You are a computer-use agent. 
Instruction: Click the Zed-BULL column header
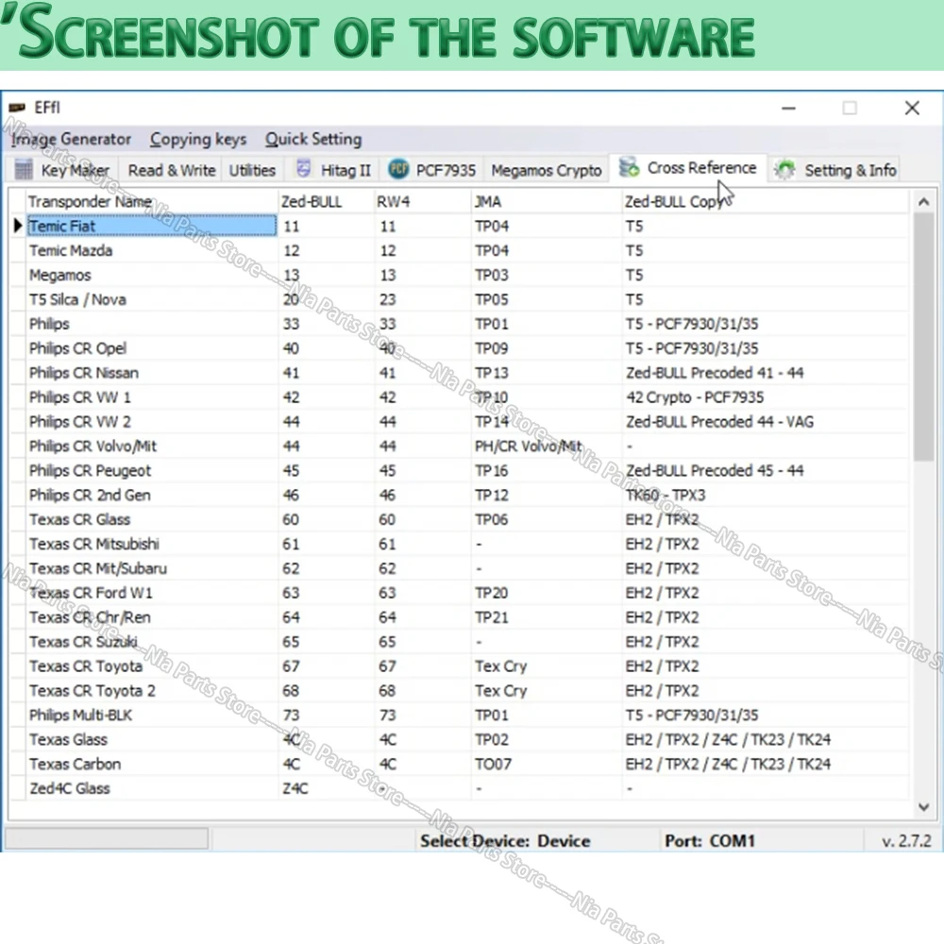pos(326,201)
